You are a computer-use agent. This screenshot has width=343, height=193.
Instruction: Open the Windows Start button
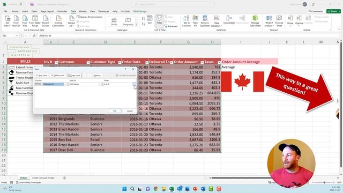[x=124, y=189]
